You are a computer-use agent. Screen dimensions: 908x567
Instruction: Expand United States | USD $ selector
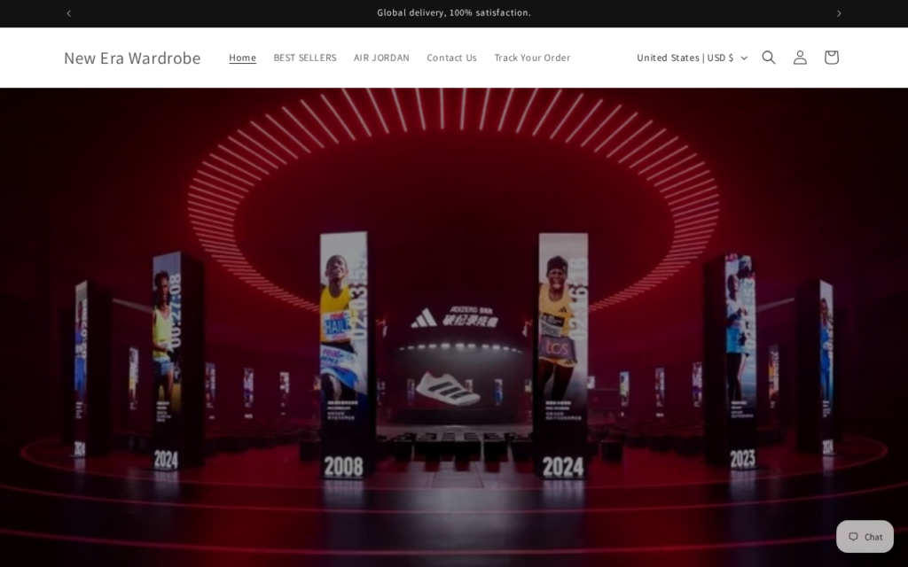coord(692,58)
